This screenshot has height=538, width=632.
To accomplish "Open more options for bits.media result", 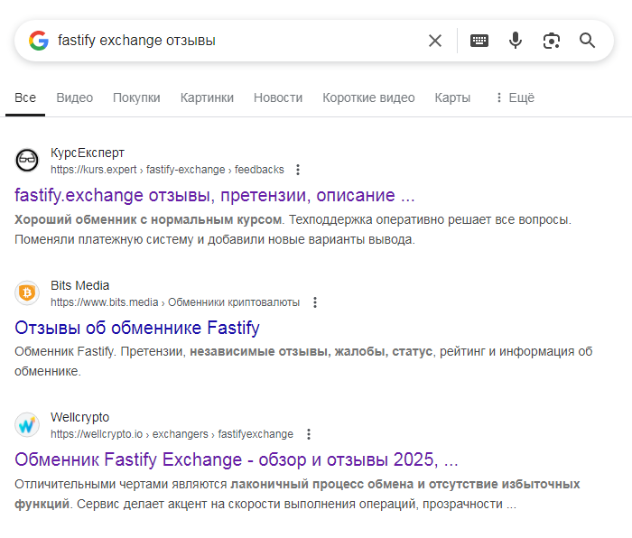I will [x=314, y=302].
